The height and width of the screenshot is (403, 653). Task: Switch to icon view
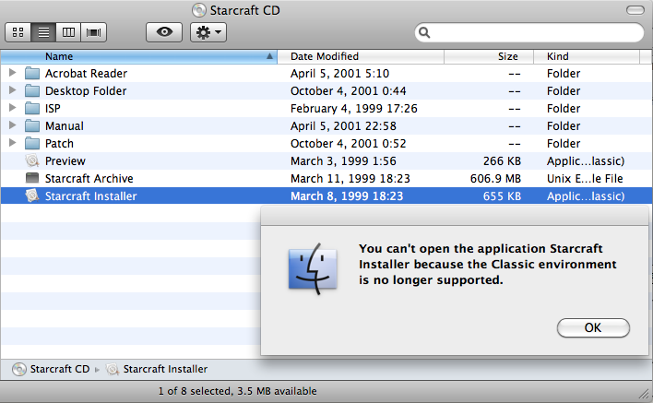(18, 32)
